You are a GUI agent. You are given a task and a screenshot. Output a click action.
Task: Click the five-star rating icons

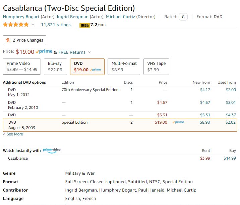pos(16,25)
